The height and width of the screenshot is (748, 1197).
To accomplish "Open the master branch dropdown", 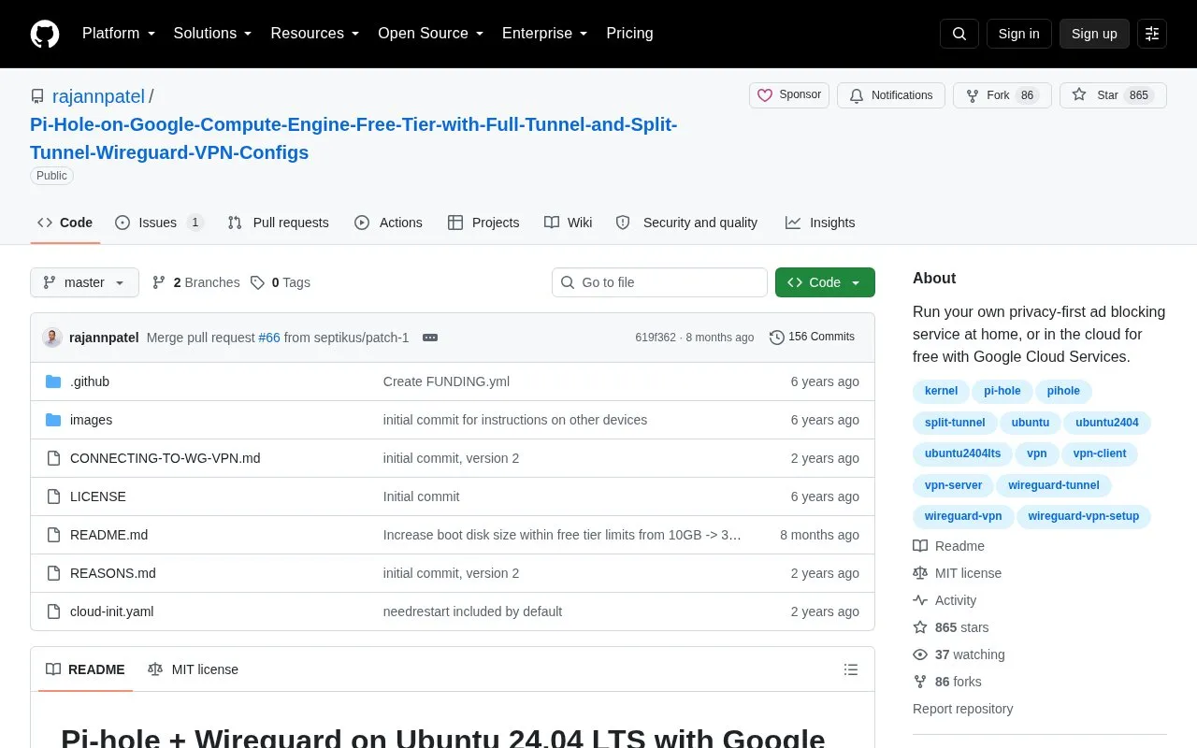I will (x=84, y=282).
